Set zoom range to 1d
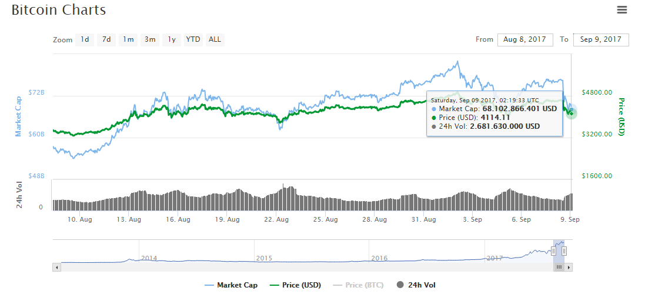 pyautogui.click(x=85, y=39)
